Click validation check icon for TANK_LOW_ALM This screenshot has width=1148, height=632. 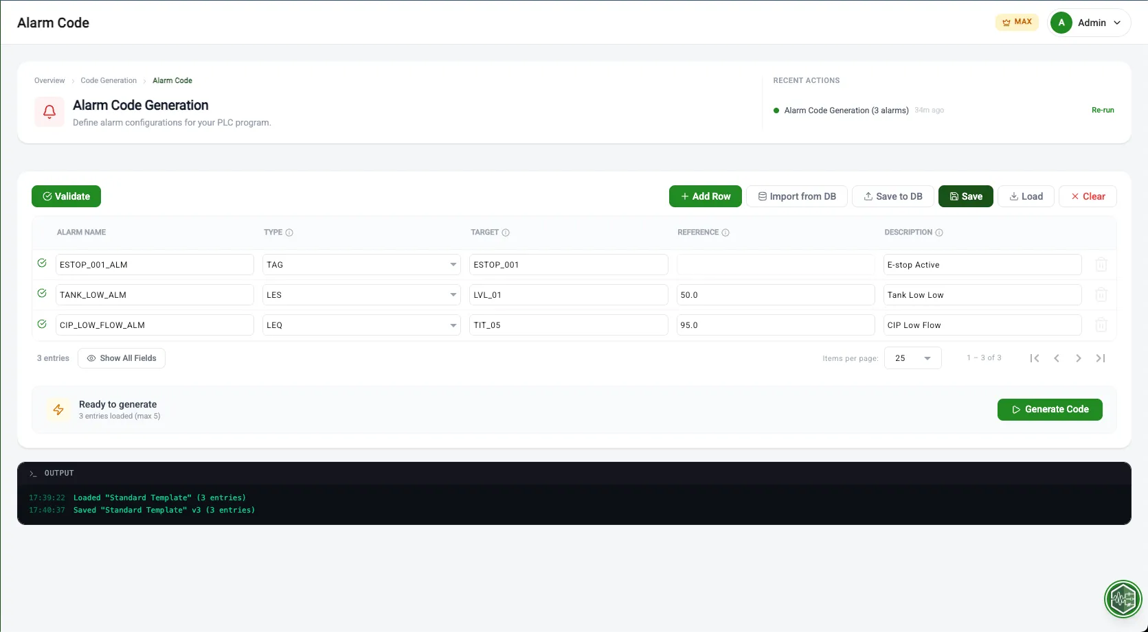tap(42, 293)
